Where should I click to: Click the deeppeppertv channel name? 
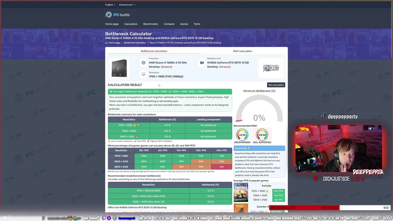point(343,117)
